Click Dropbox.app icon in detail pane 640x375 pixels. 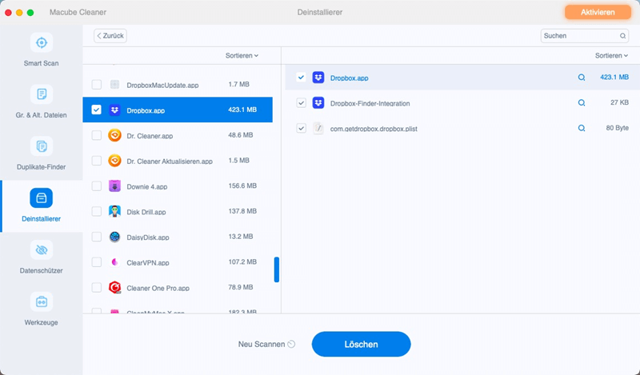318,77
